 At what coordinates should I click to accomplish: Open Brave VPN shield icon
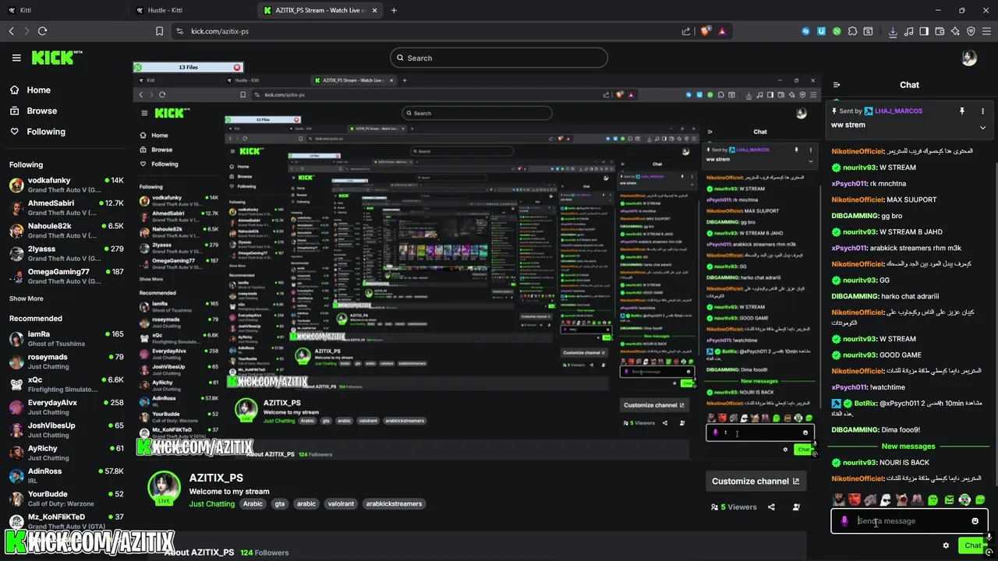(971, 31)
